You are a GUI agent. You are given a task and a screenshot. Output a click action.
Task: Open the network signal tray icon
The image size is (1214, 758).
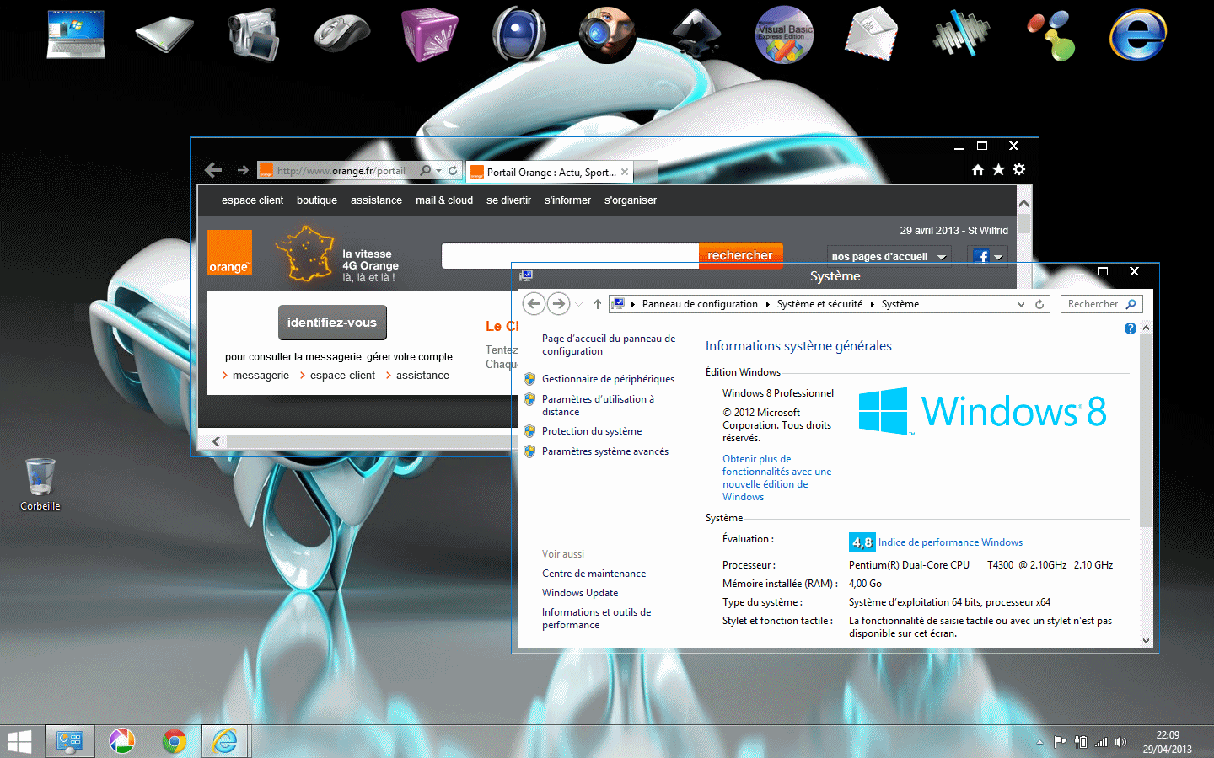pyautogui.click(x=1101, y=742)
